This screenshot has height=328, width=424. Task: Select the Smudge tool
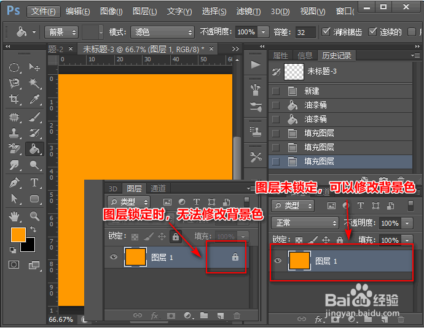[x=14, y=164]
